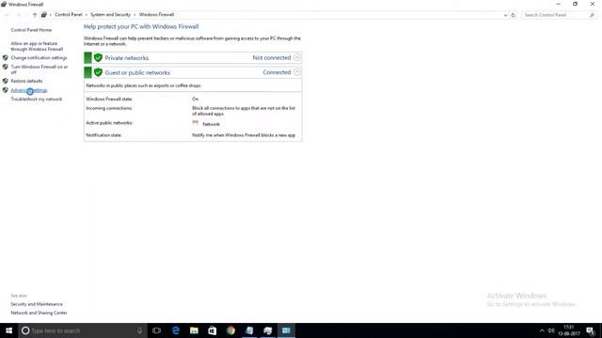This screenshot has width=602, height=338.
Task: Open Control Panel Home link
Action: pyautogui.click(x=31, y=30)
